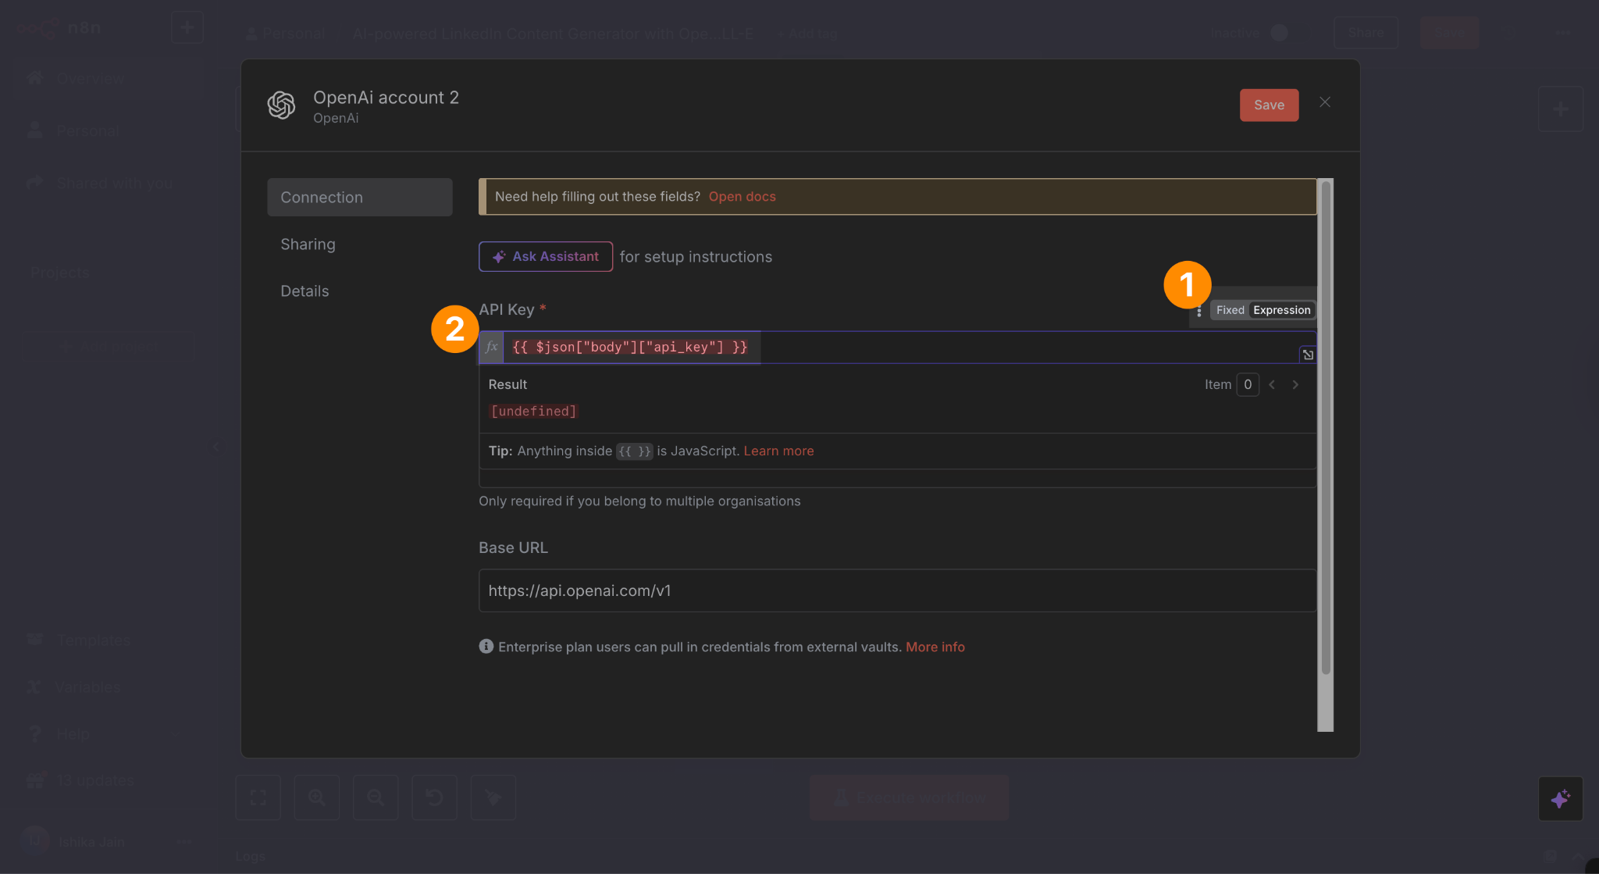Click the reset zoom canvas icon
This screenshot has width=1599, height=874.
[434, 797]
